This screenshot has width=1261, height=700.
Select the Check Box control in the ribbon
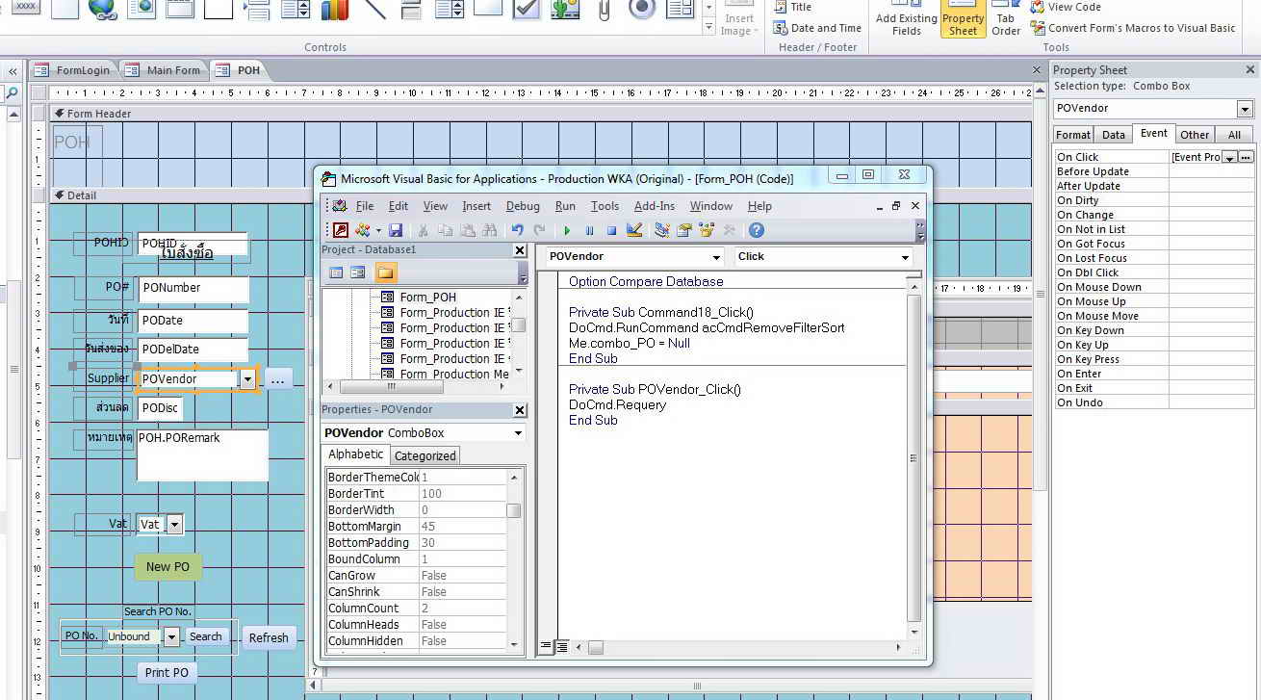point(526,10)
